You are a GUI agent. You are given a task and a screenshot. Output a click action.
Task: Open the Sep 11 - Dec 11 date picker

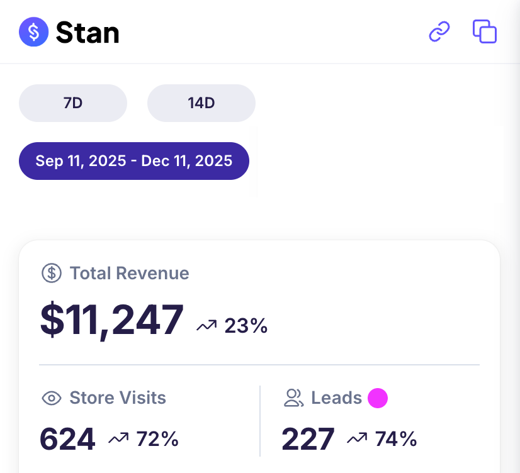133,160
